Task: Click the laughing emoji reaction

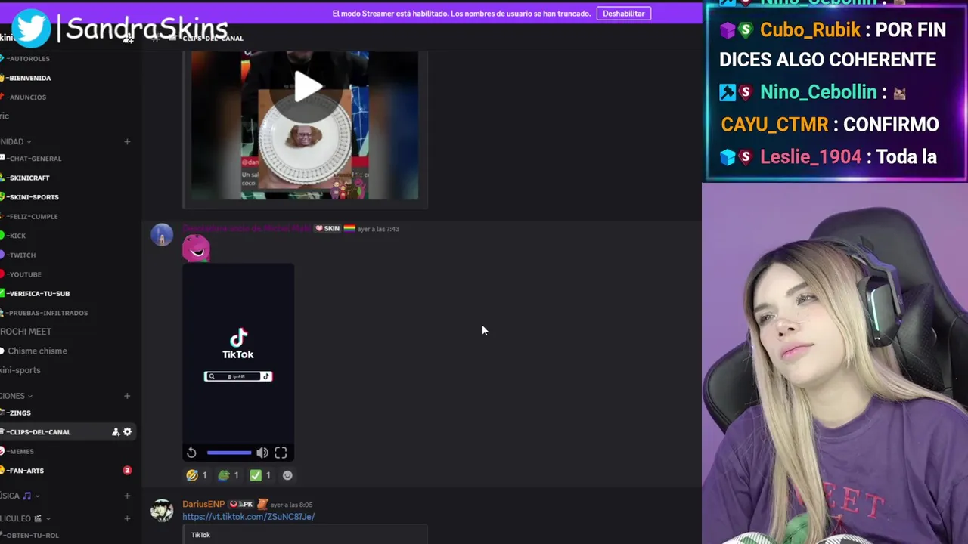Action: coord(197,475)
